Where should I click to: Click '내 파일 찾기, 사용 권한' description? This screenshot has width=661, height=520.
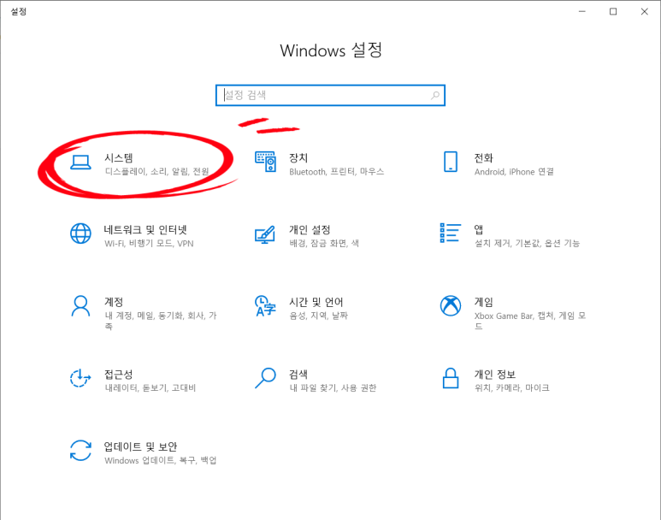(x=333, y=388)
